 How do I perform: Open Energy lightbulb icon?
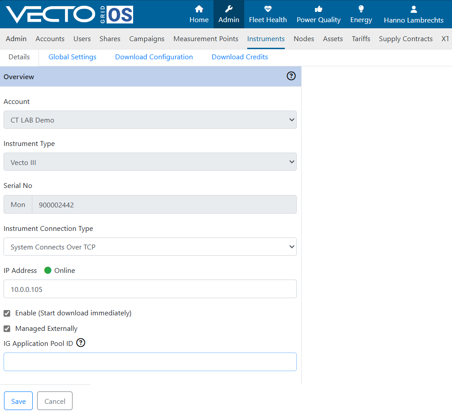[361, 9]
